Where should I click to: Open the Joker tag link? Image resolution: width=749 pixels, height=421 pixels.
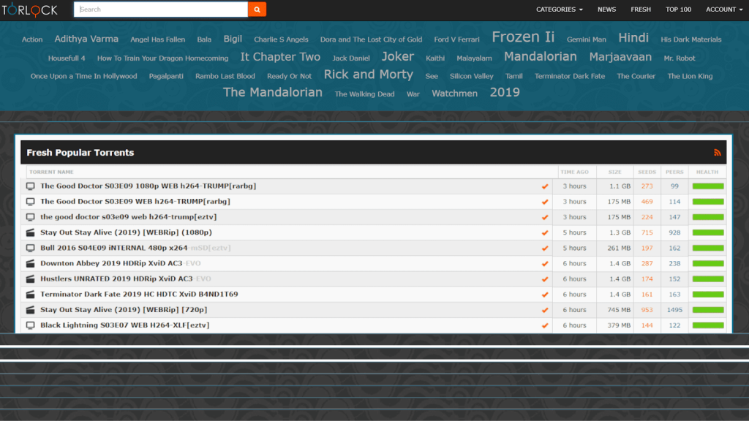tap(397, 57)
